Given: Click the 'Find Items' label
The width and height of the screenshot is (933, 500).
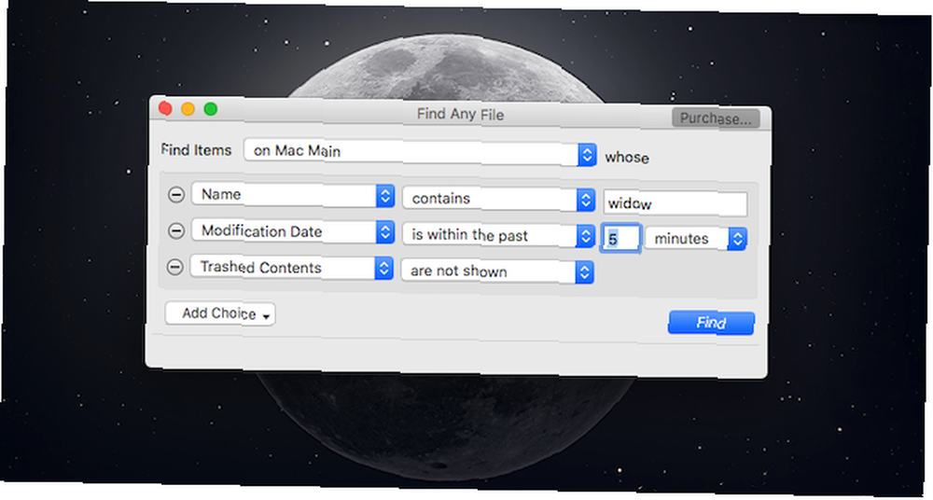Looking at the screenshot, I should (196, 150).
